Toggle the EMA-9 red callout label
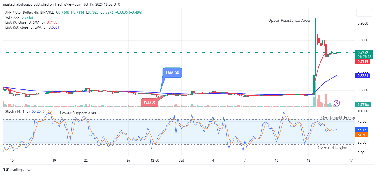Screen dimensions: 377x175 pyautogui.click(x=150, y=102)
